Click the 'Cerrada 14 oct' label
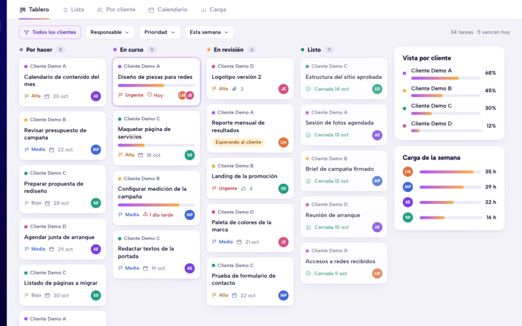522x326 pixels. point(332,89)
